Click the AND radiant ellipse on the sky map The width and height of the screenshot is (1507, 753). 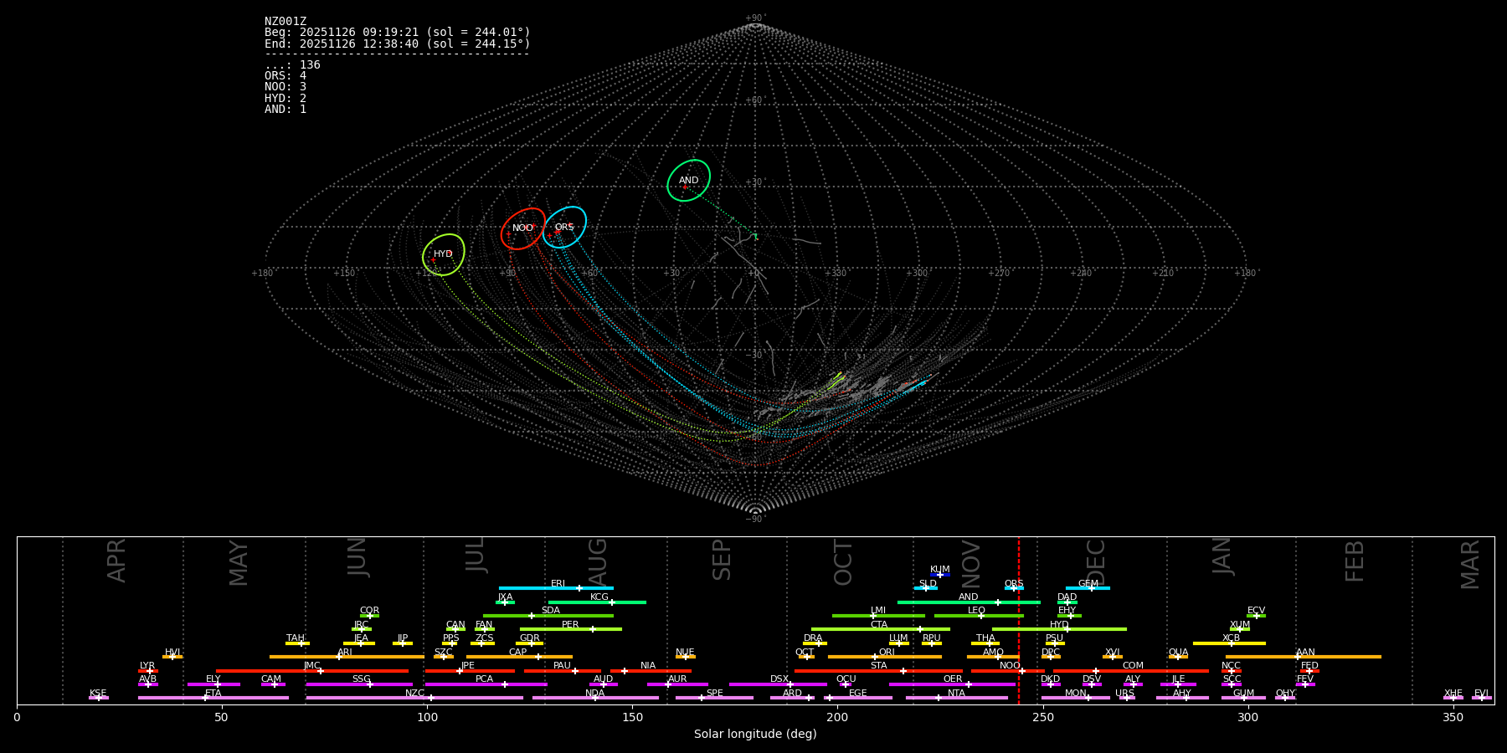click(688, 181)
